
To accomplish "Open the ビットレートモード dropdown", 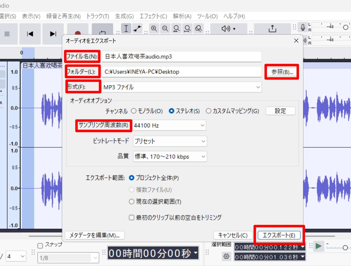I will [x=170, y=141].
